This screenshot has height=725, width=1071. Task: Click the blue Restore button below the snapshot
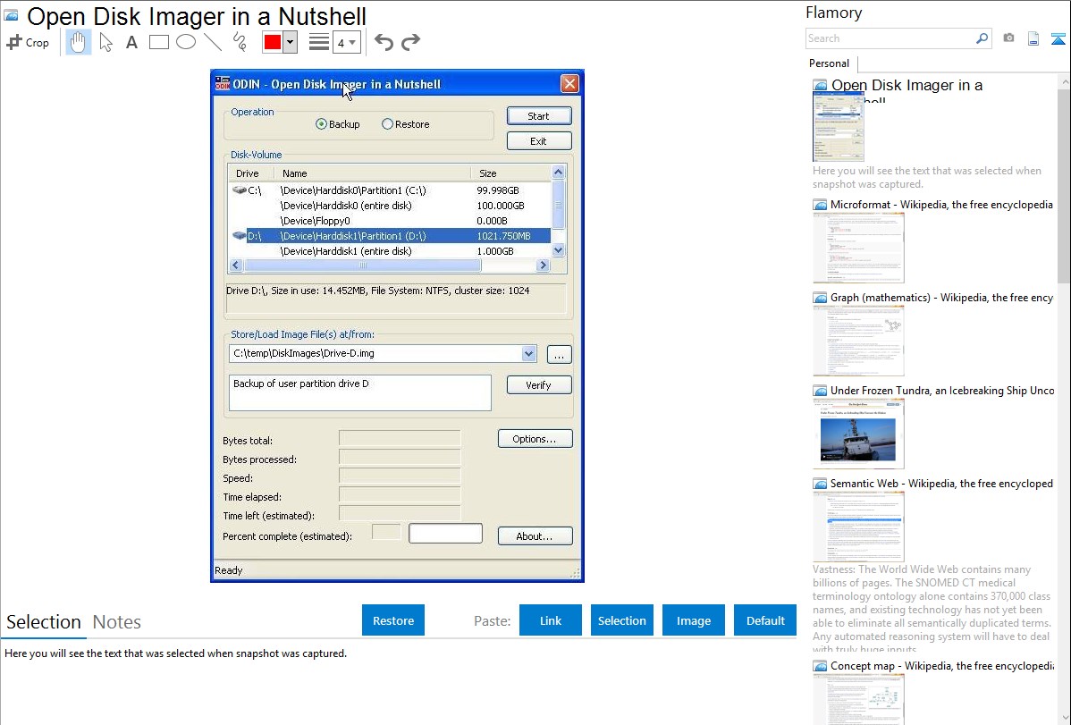(x=393, y=620)
